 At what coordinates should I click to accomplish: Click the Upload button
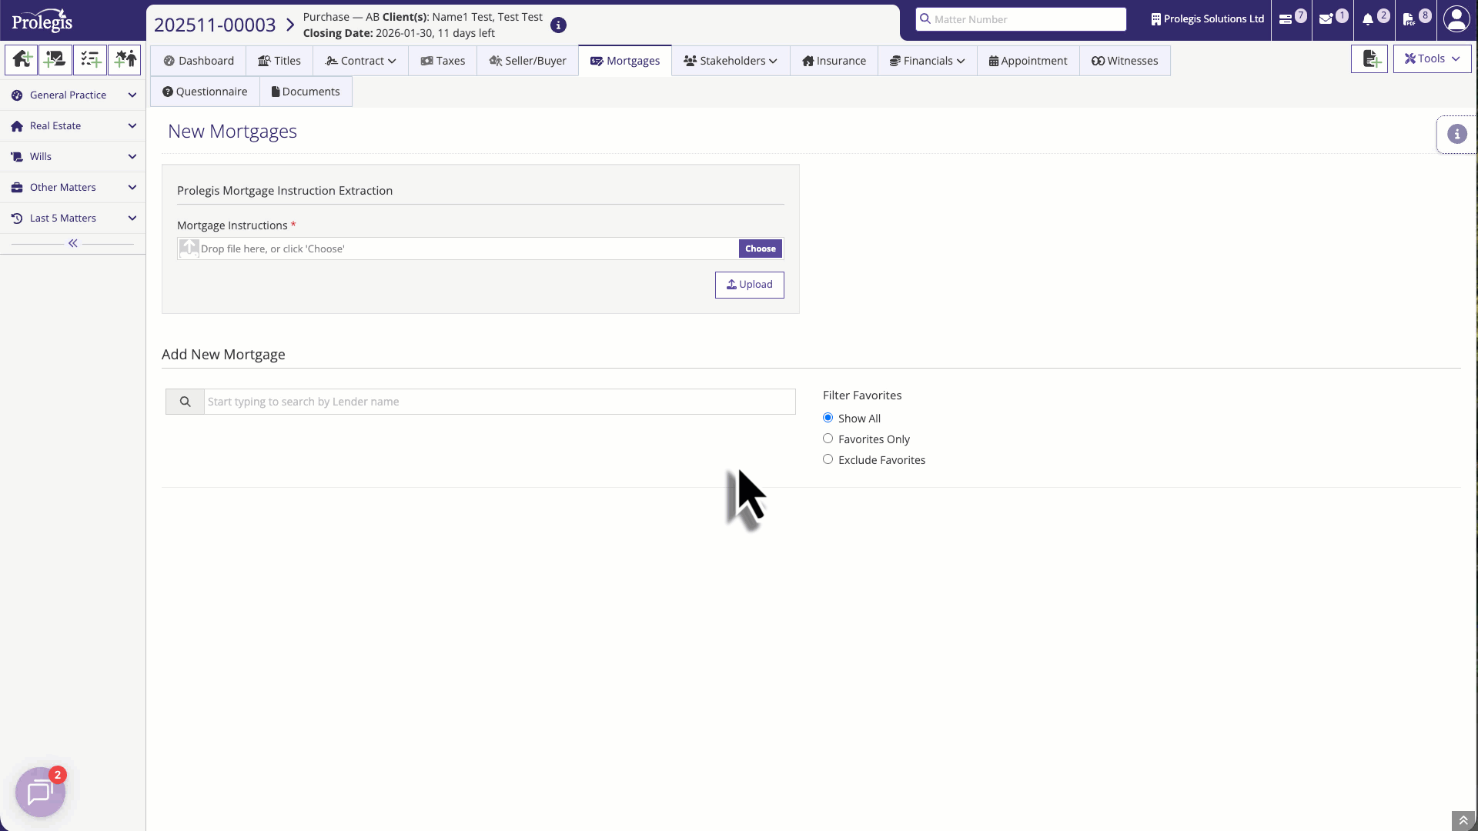[x=749, y=285]
